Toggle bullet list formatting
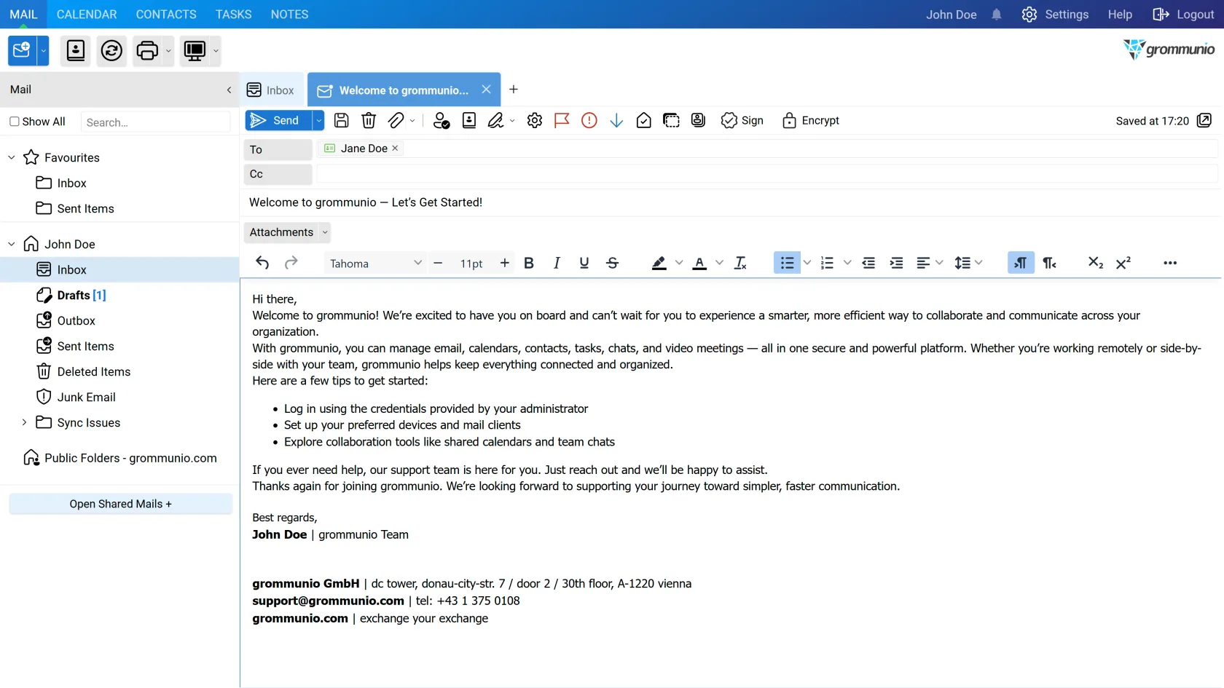This screenshot has width=1224, height=688. [787, 263]
